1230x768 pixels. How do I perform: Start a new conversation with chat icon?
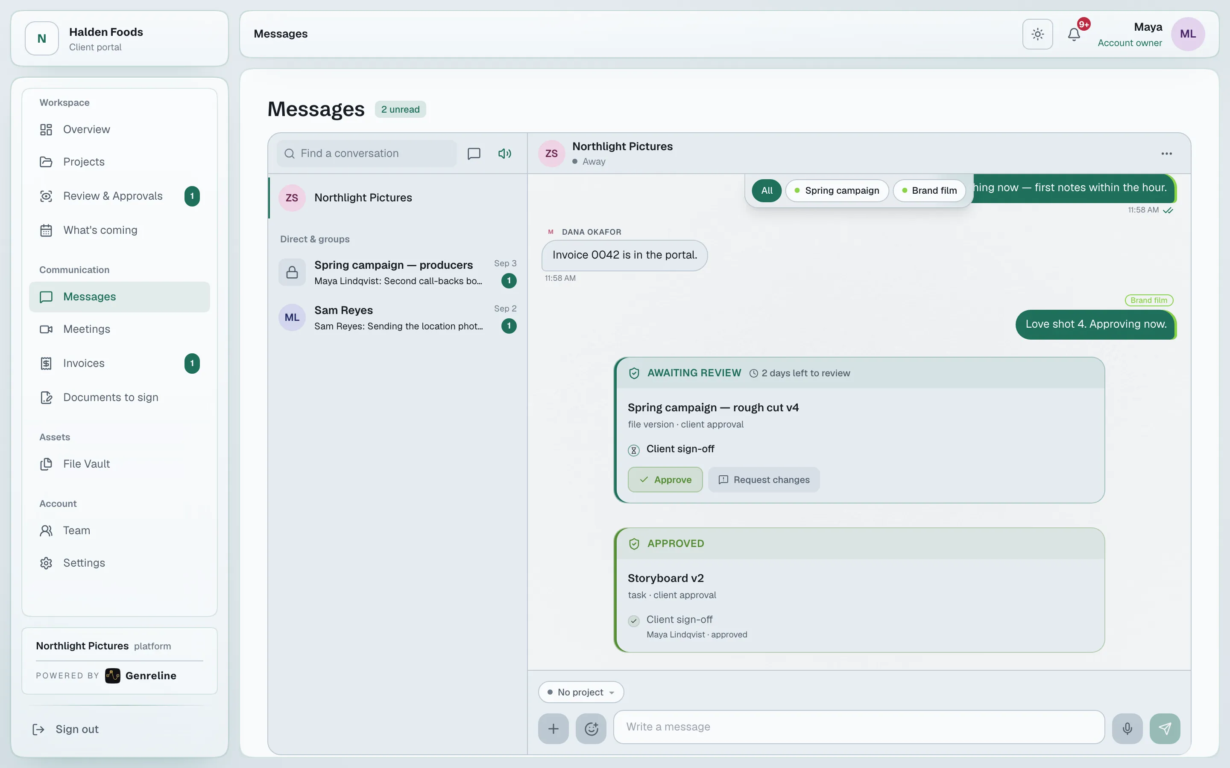click(474, 154)
